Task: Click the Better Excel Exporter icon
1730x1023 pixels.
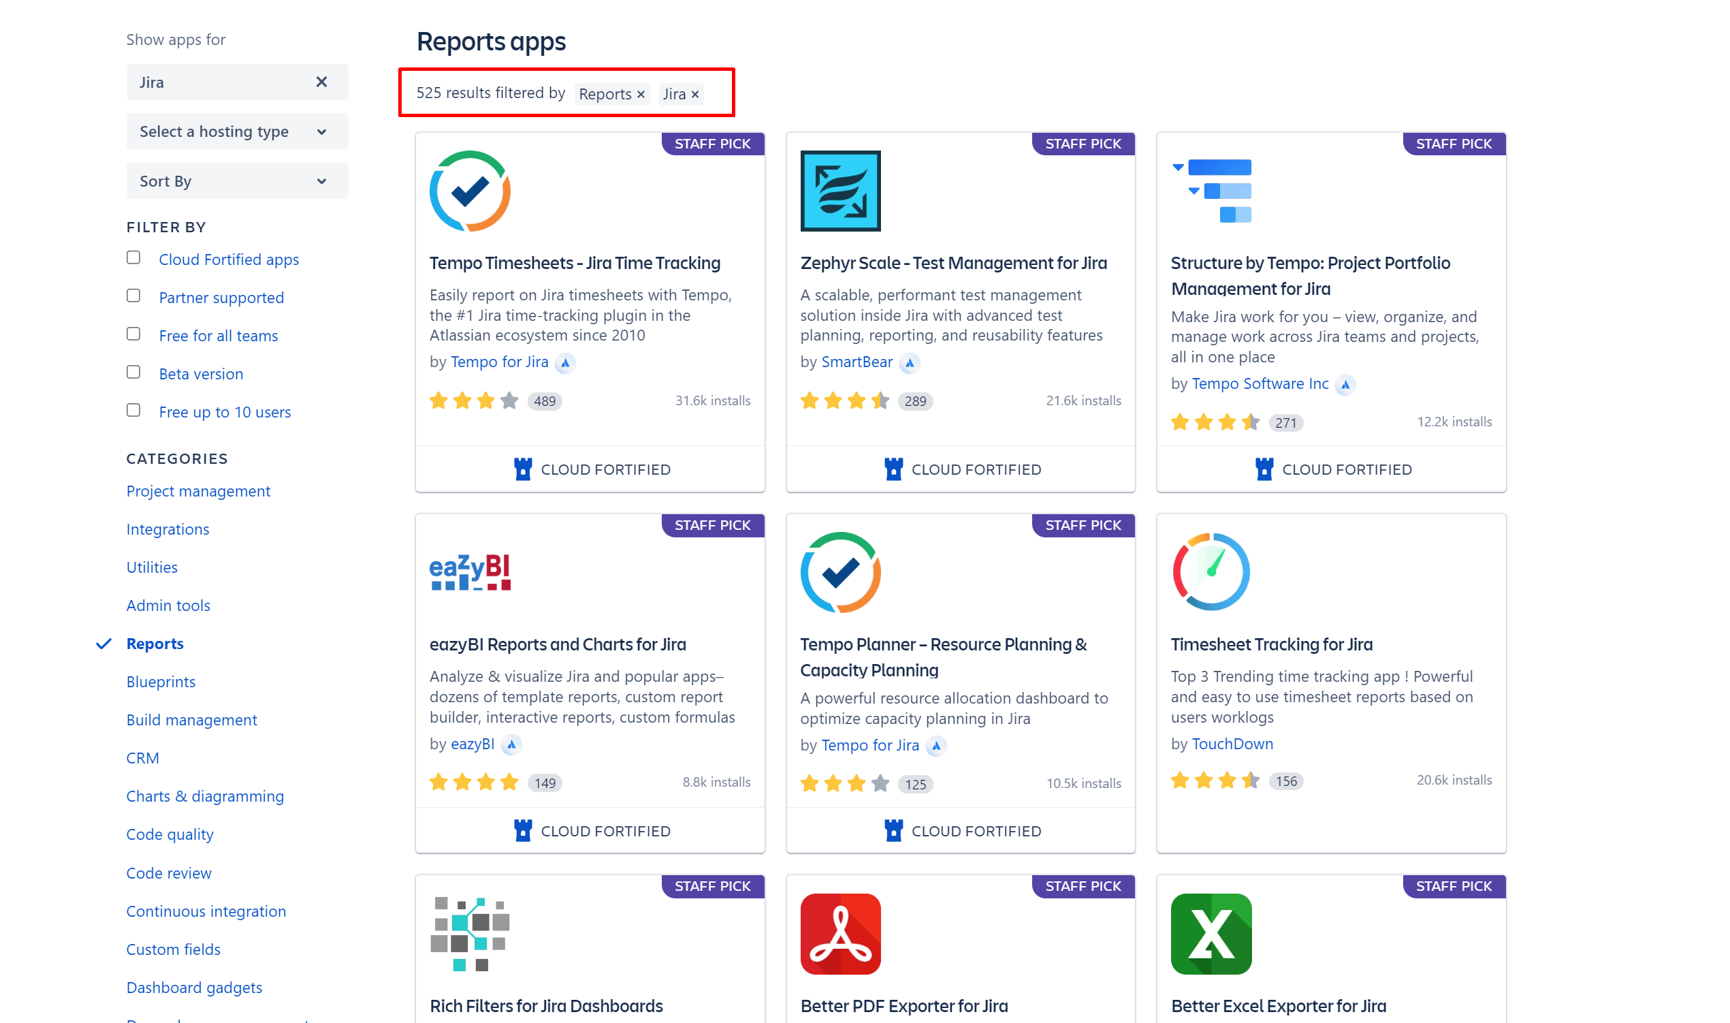Action: tap(1211, 933)
